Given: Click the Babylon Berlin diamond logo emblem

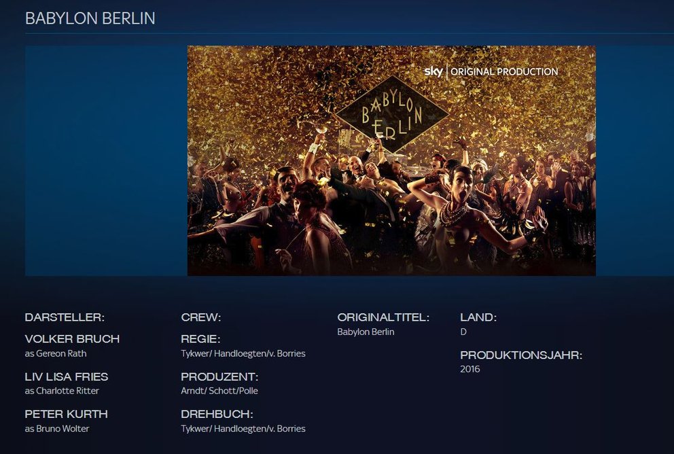Looking at the screenshot, I should (x=391, y=114).
